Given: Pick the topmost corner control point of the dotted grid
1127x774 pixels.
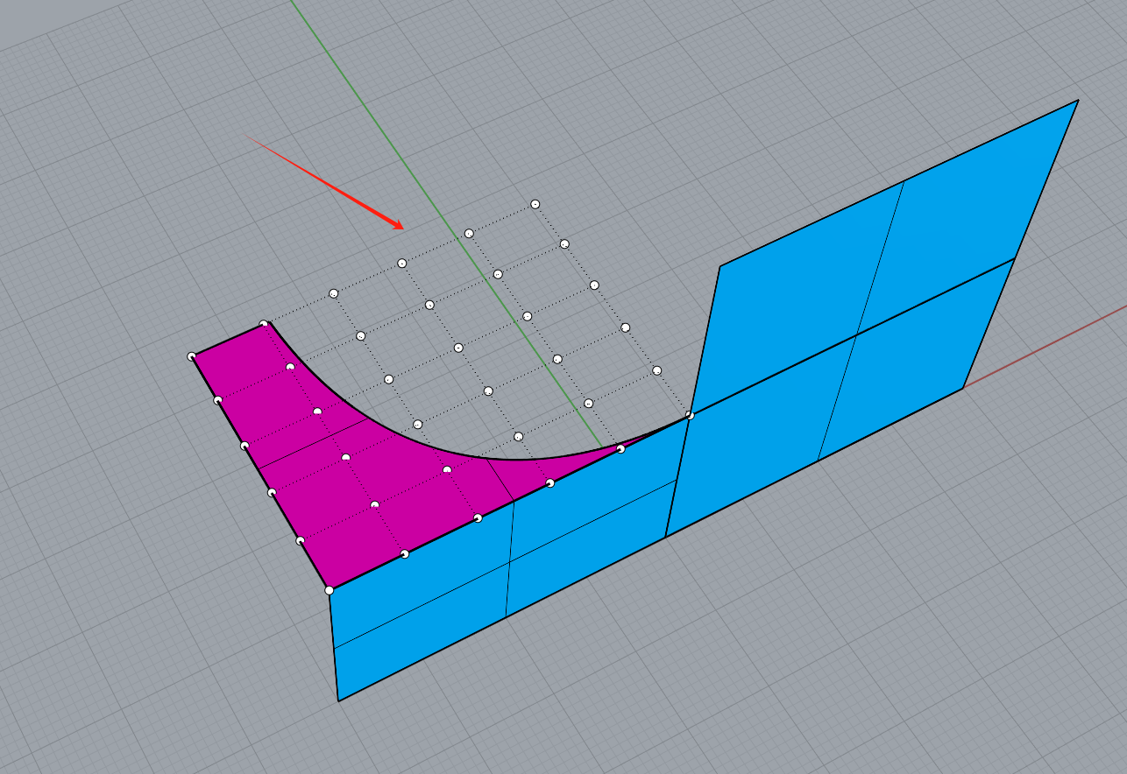Looking at the screenshot, I should point(535,204).
